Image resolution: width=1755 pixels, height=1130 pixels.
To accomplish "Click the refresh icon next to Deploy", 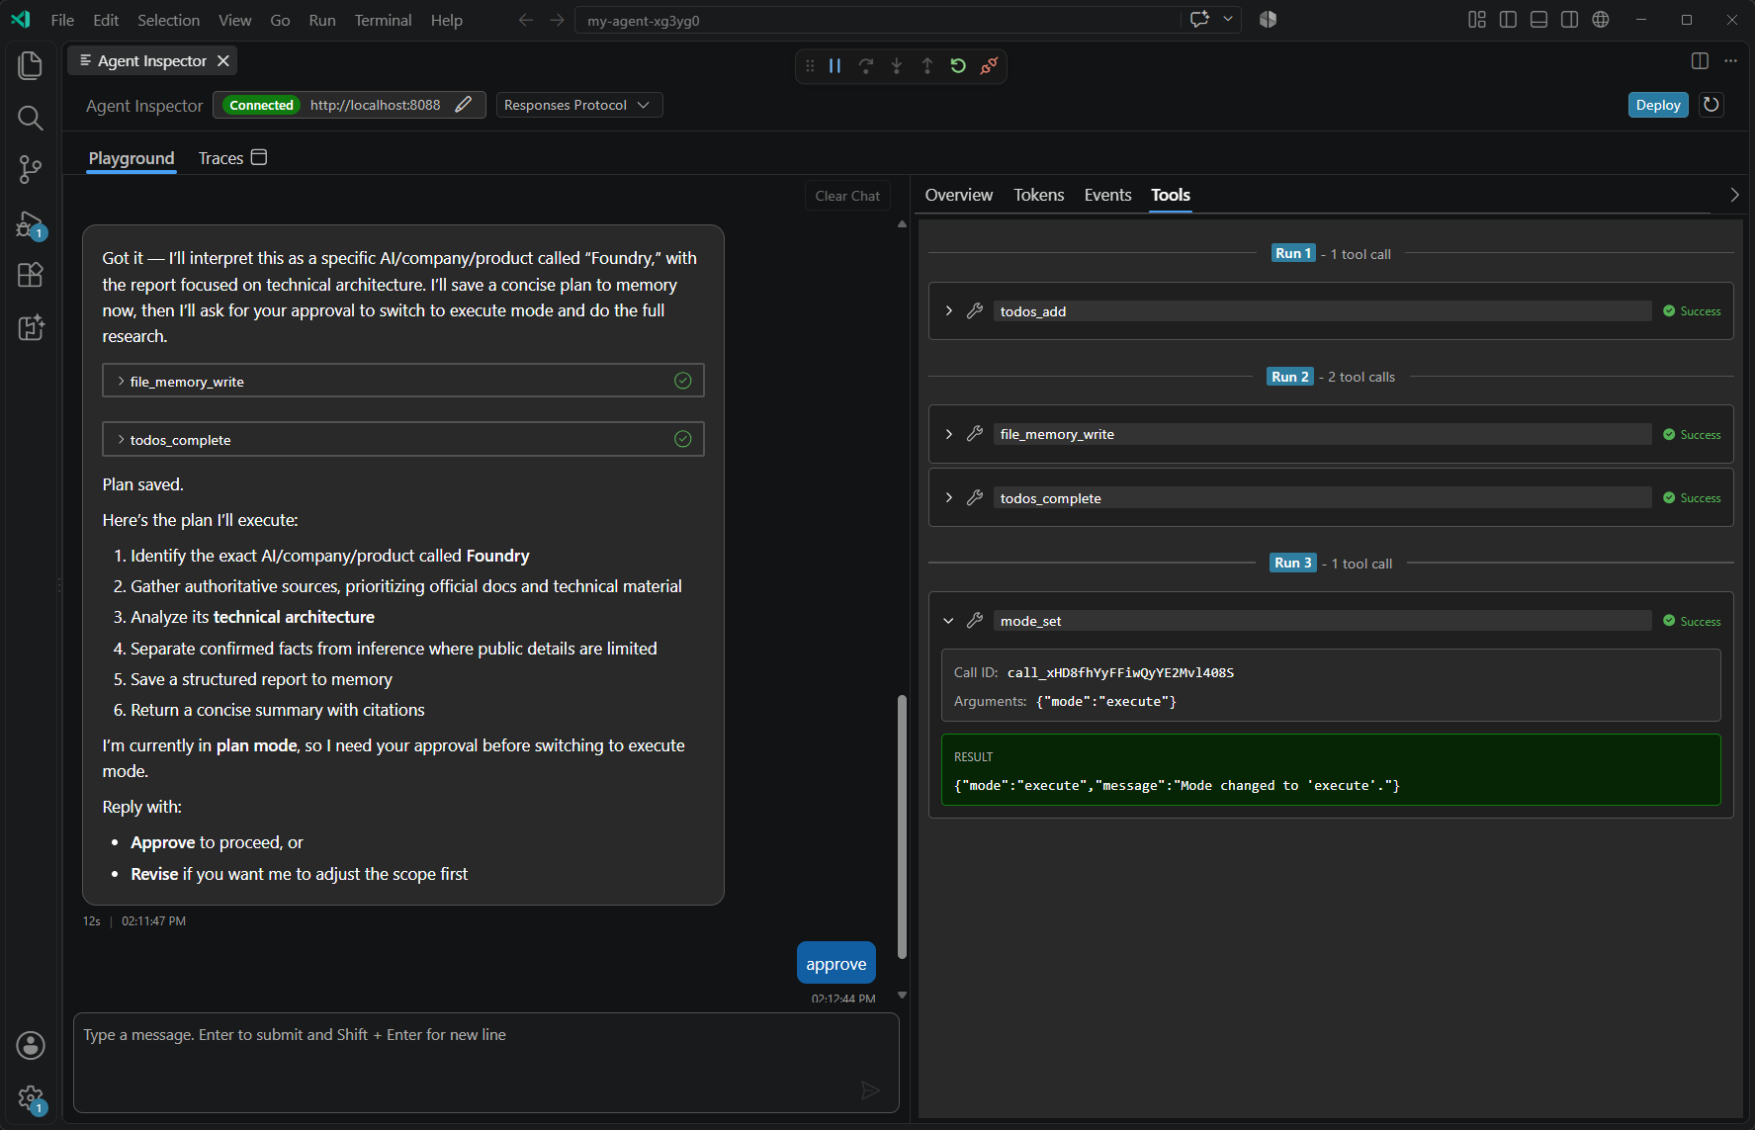I will click(x=1711, y=105).
